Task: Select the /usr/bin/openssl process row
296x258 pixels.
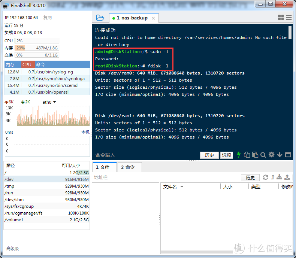Action: click(x=47, y=92)
